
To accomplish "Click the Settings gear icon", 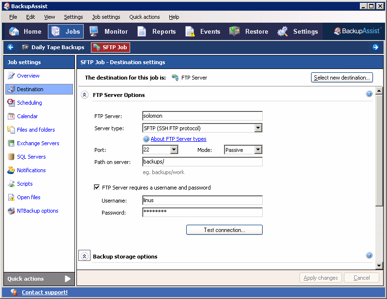I will pos(283,31).
